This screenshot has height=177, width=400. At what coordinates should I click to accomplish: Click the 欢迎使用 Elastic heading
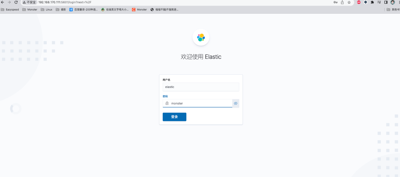pos(201,57)
